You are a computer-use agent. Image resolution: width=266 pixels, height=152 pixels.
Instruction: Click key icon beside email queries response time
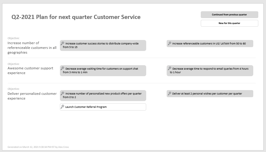pos(169,68)
